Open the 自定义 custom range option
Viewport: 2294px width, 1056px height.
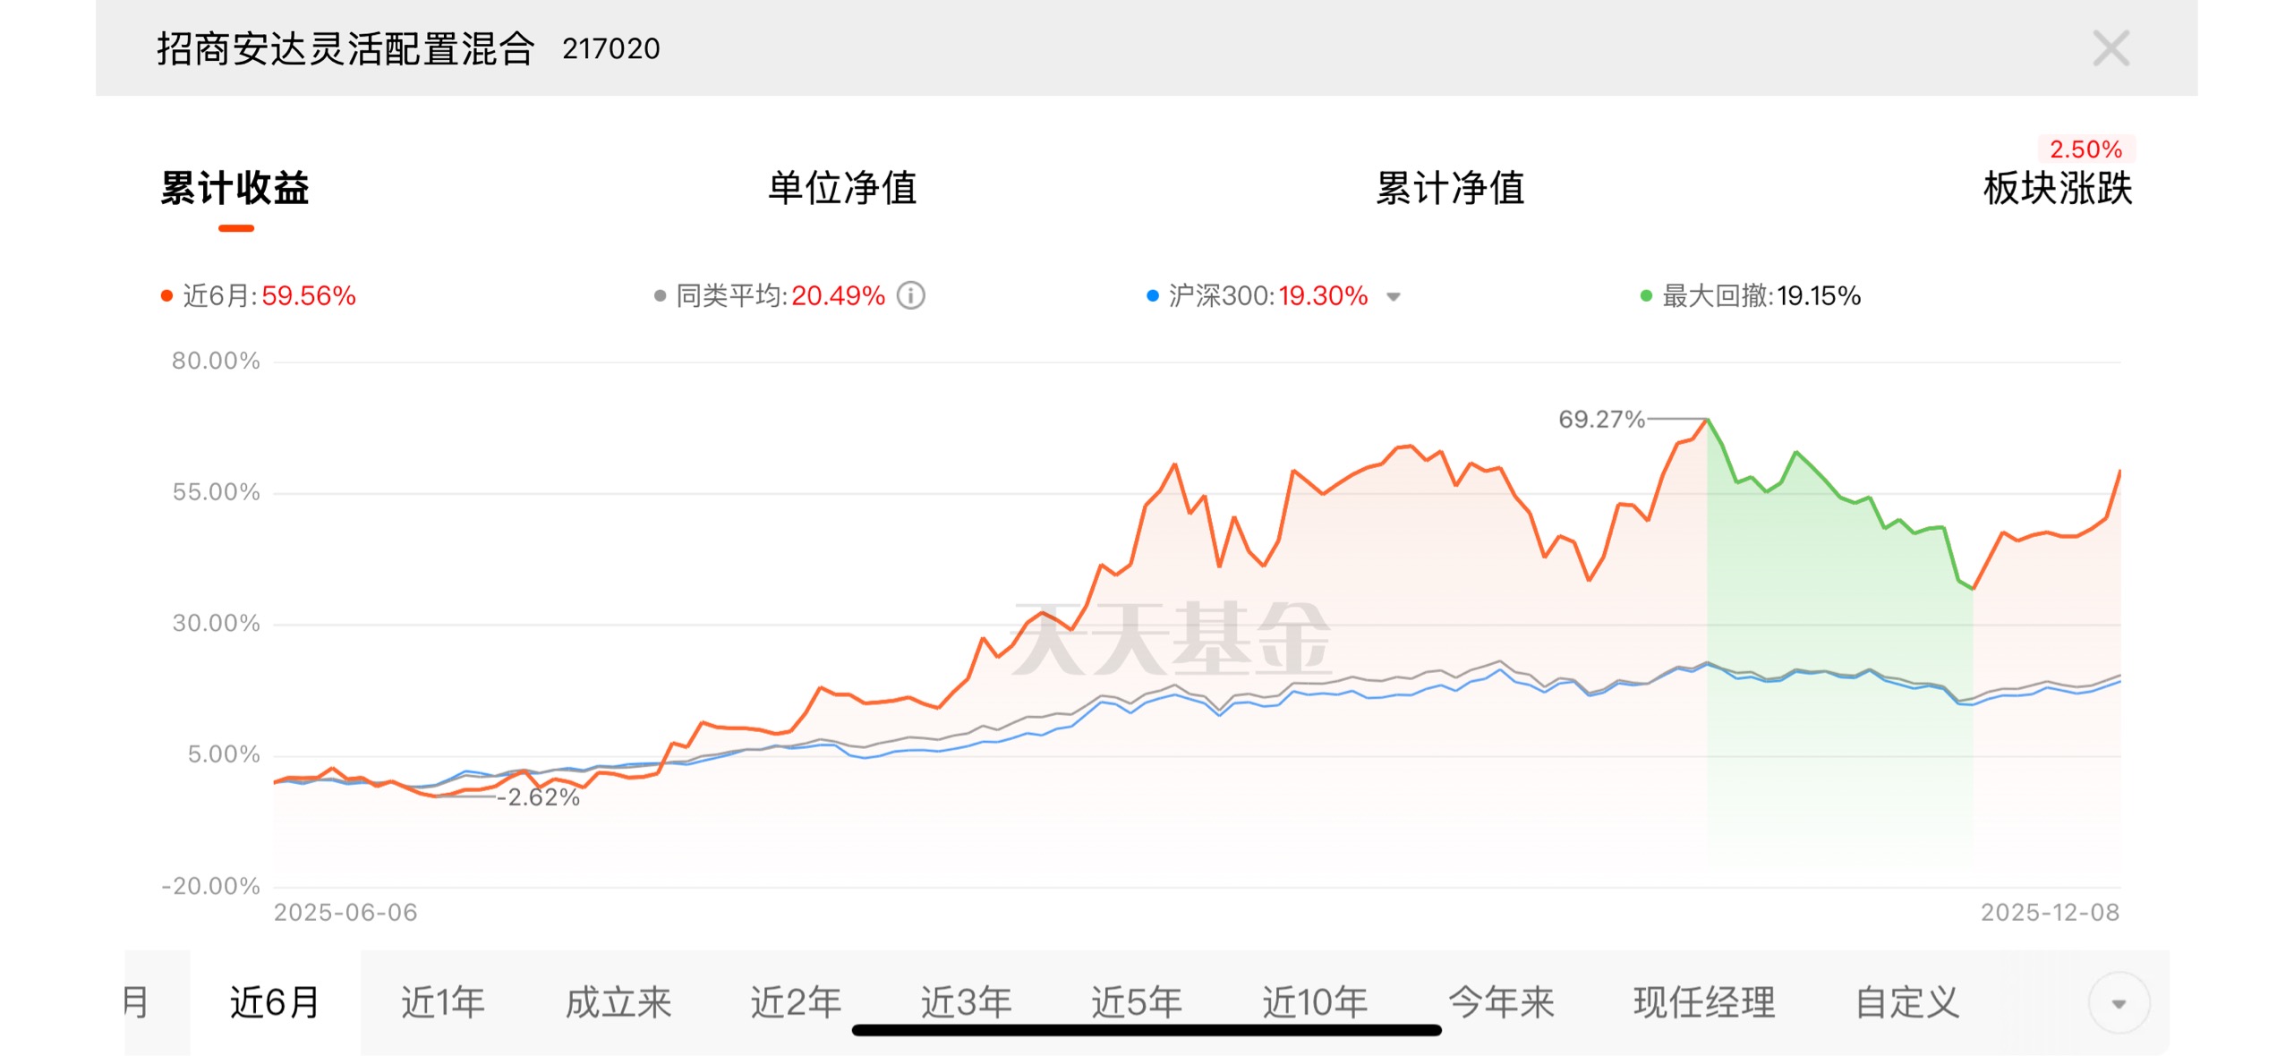pyautogui.click(x=1906, y=1002)
